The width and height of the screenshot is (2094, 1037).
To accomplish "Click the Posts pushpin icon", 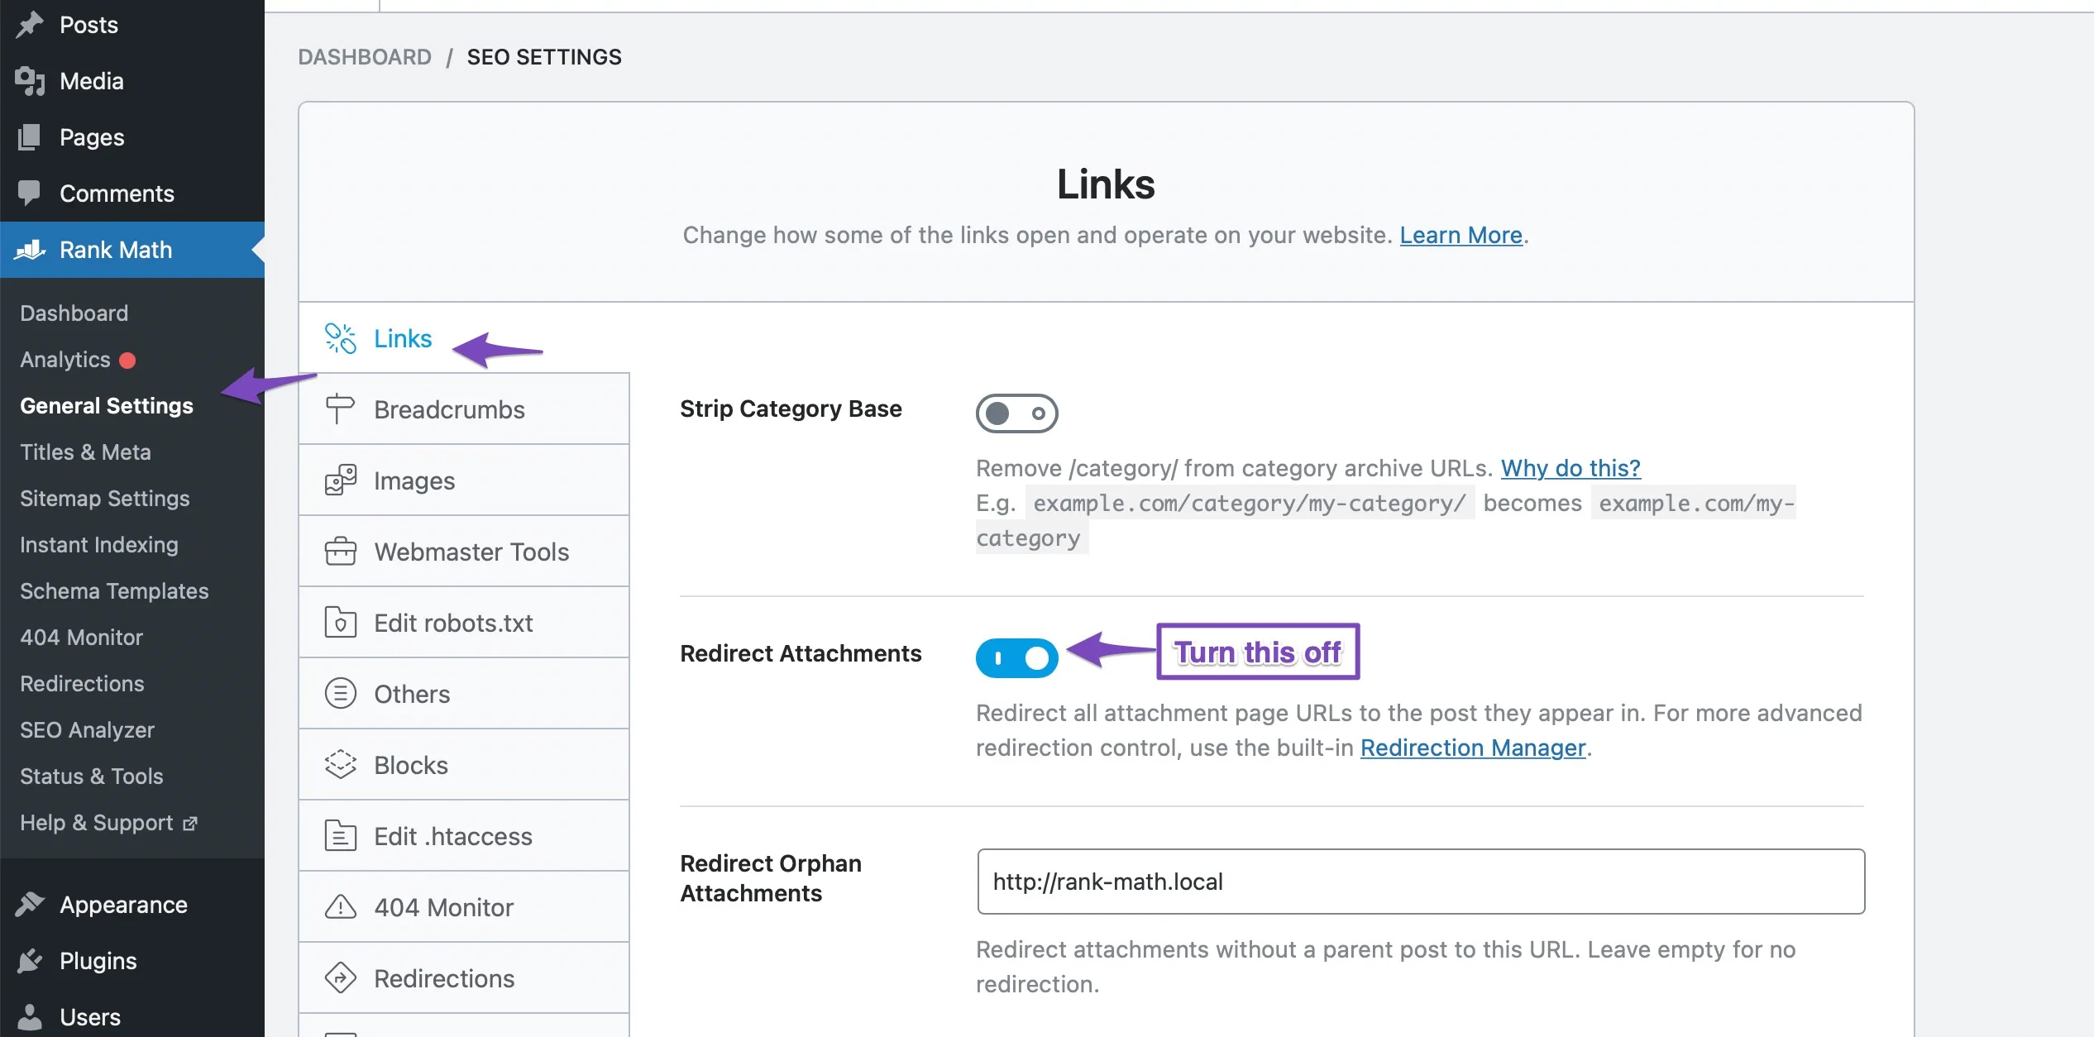I will [30, 25].
